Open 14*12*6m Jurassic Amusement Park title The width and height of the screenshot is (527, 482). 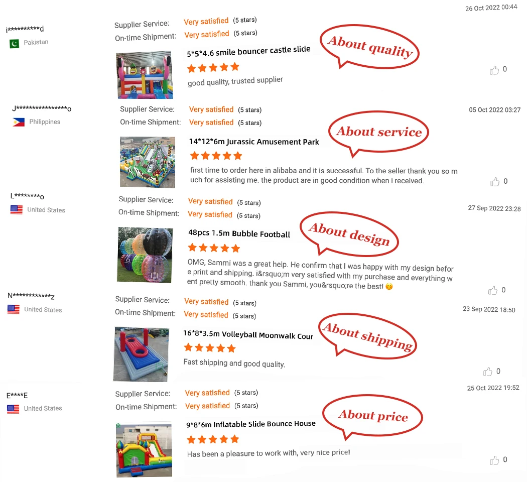(254, 142)
